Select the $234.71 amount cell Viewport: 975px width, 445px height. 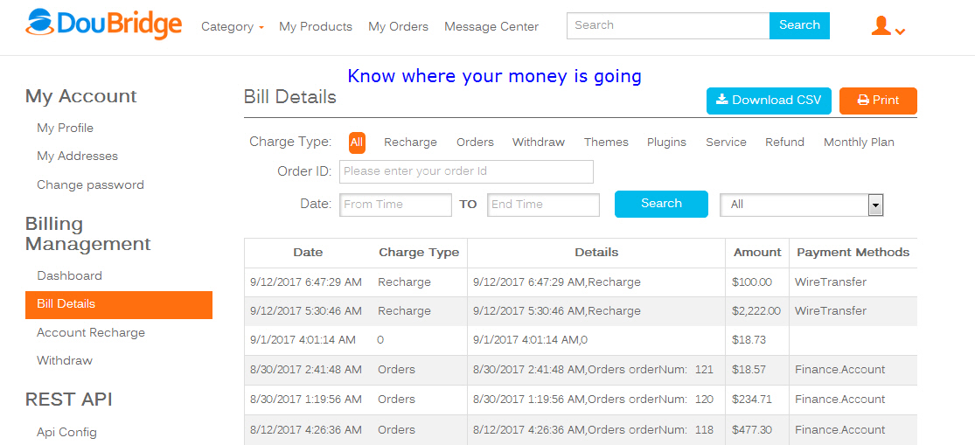[x=757, y=400]
